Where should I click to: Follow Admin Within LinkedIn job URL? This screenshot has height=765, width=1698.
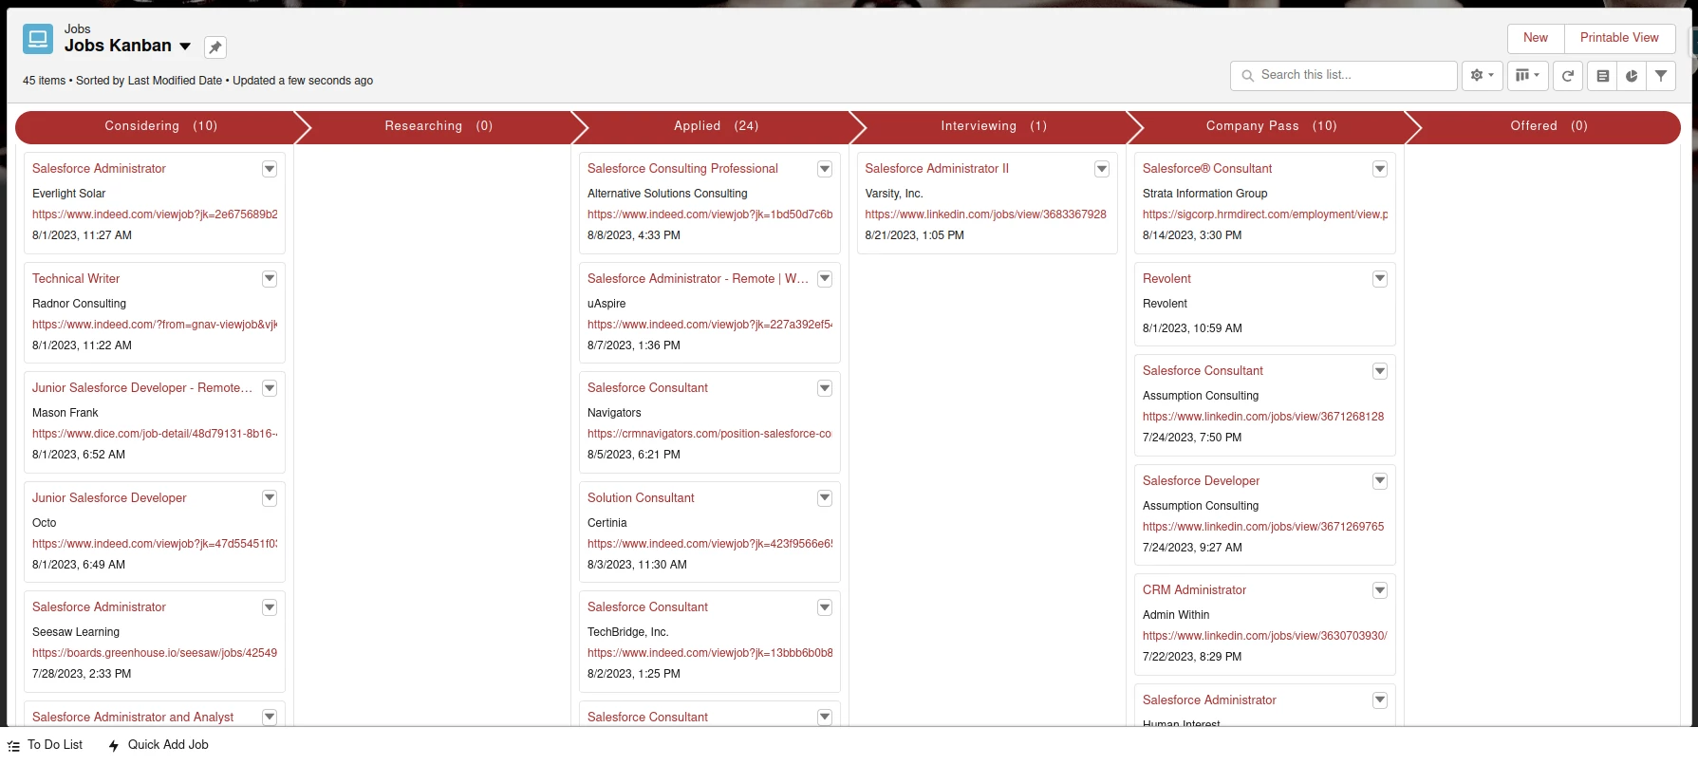tap(1264, 636)
